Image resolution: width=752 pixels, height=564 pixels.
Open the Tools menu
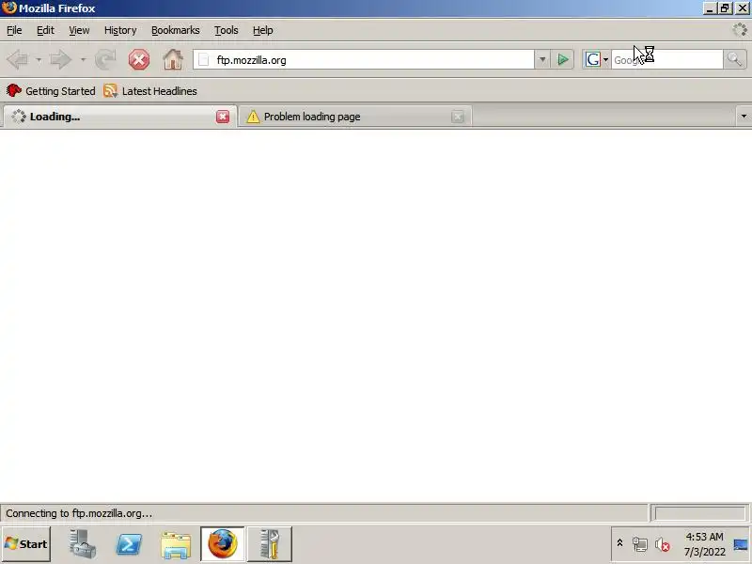[x=227, y=30]
